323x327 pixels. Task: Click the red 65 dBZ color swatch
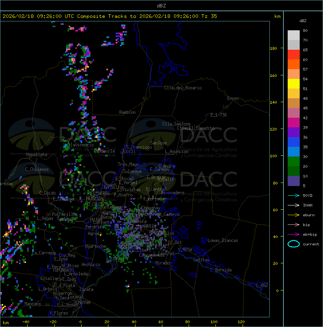click(293, 54)
